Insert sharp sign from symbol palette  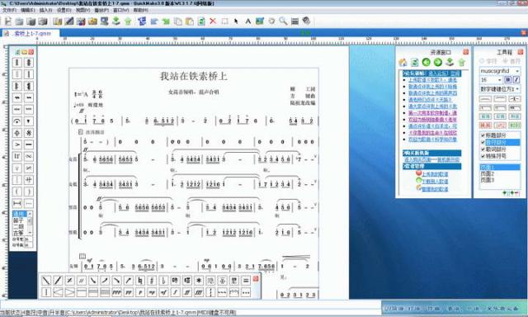pos(152,281)
